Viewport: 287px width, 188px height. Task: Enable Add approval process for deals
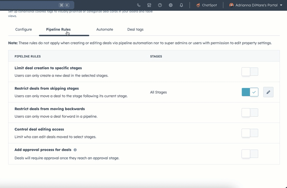click(x=250, y=154)
